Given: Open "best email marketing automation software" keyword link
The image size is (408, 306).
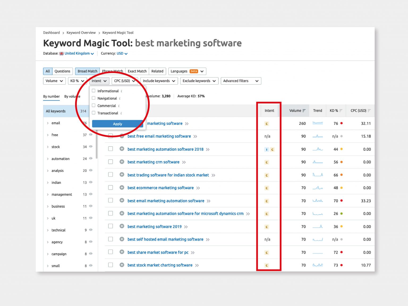Looking at the screenshot, I should pyautogui.click(x=165, y=201).
